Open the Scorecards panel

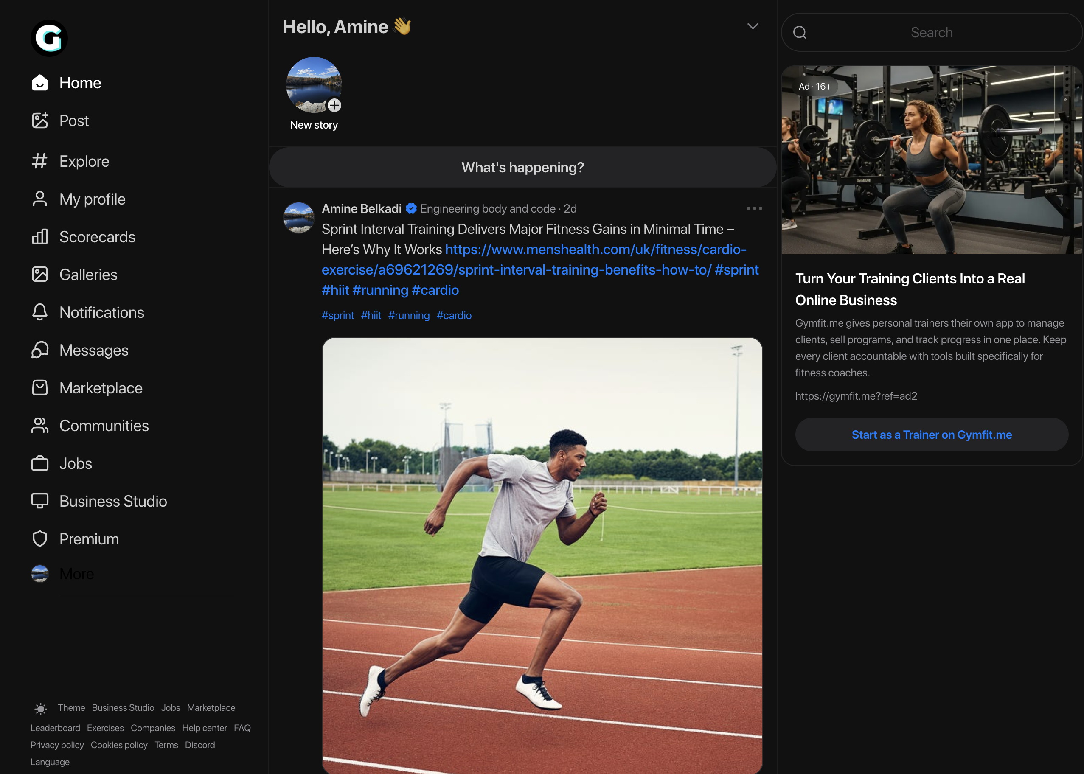pyautogui.click(x=97, y=237)
